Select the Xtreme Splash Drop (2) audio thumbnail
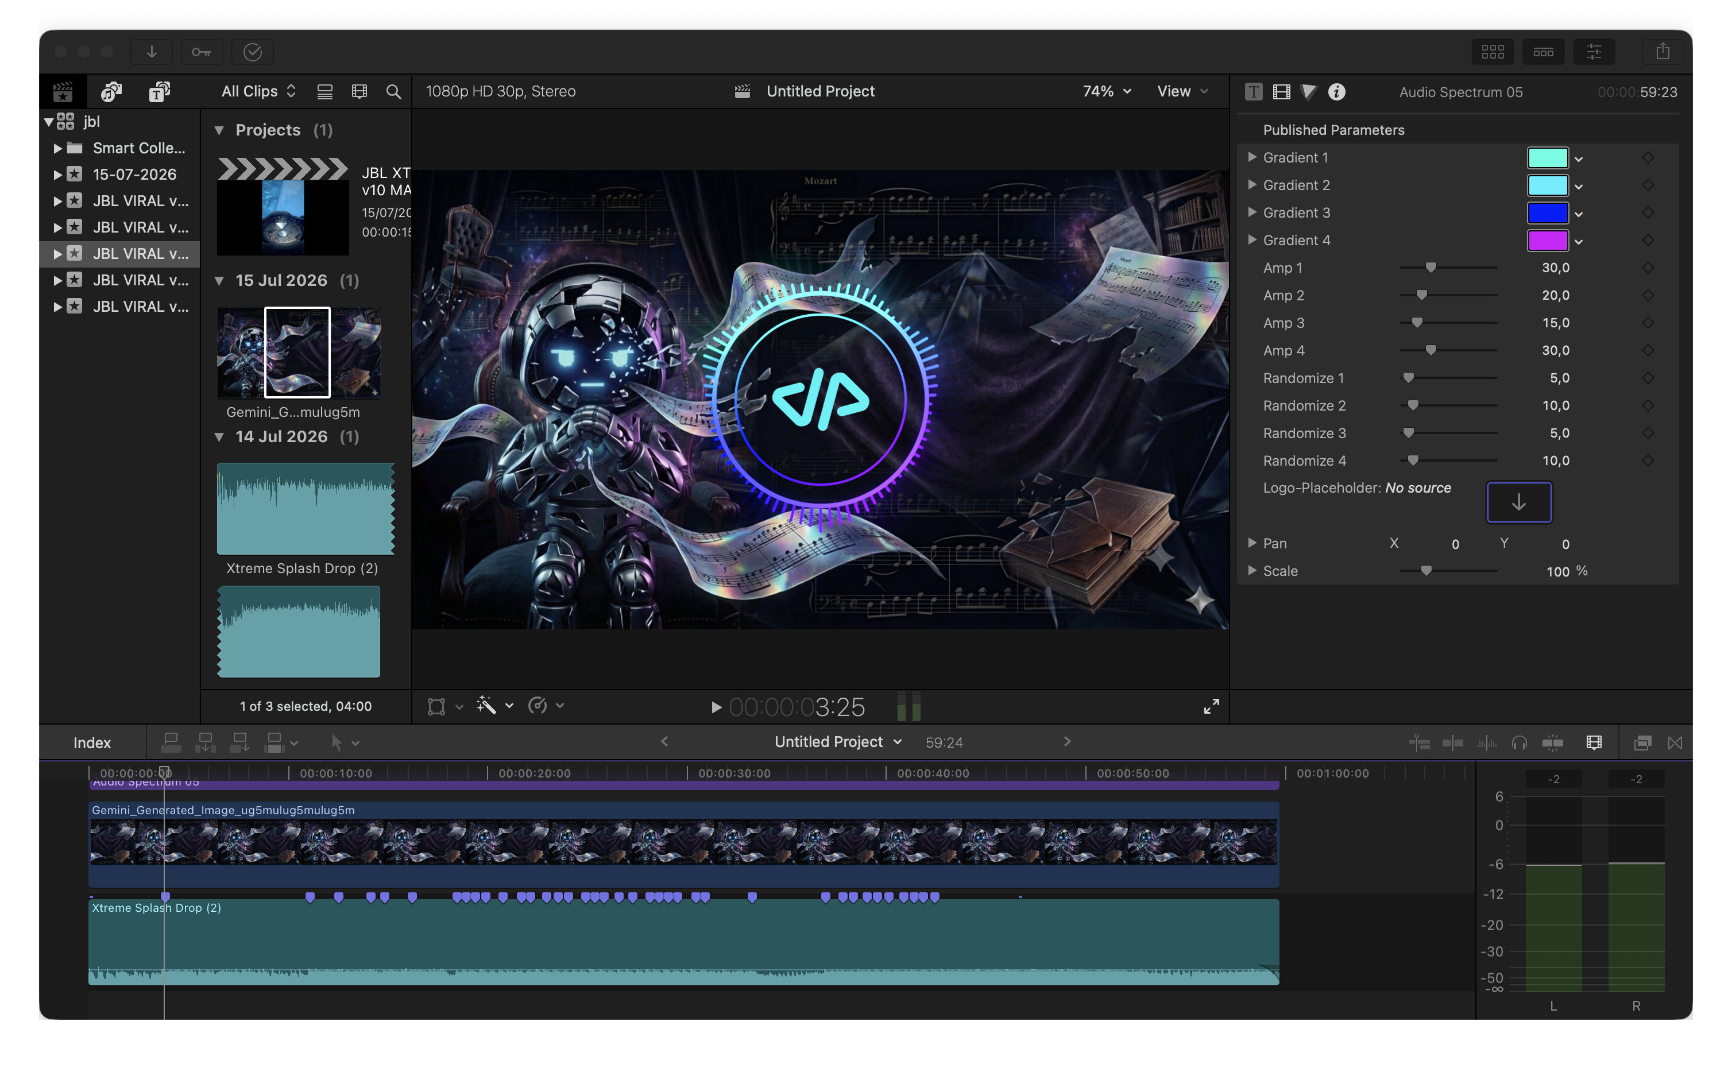This screenshot has height=1068, width=1732. click(x=305, y=509)
